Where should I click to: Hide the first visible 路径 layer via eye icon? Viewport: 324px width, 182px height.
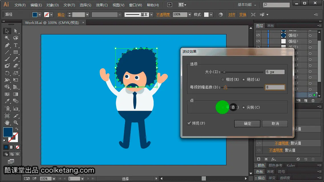[x=258, y=35]
